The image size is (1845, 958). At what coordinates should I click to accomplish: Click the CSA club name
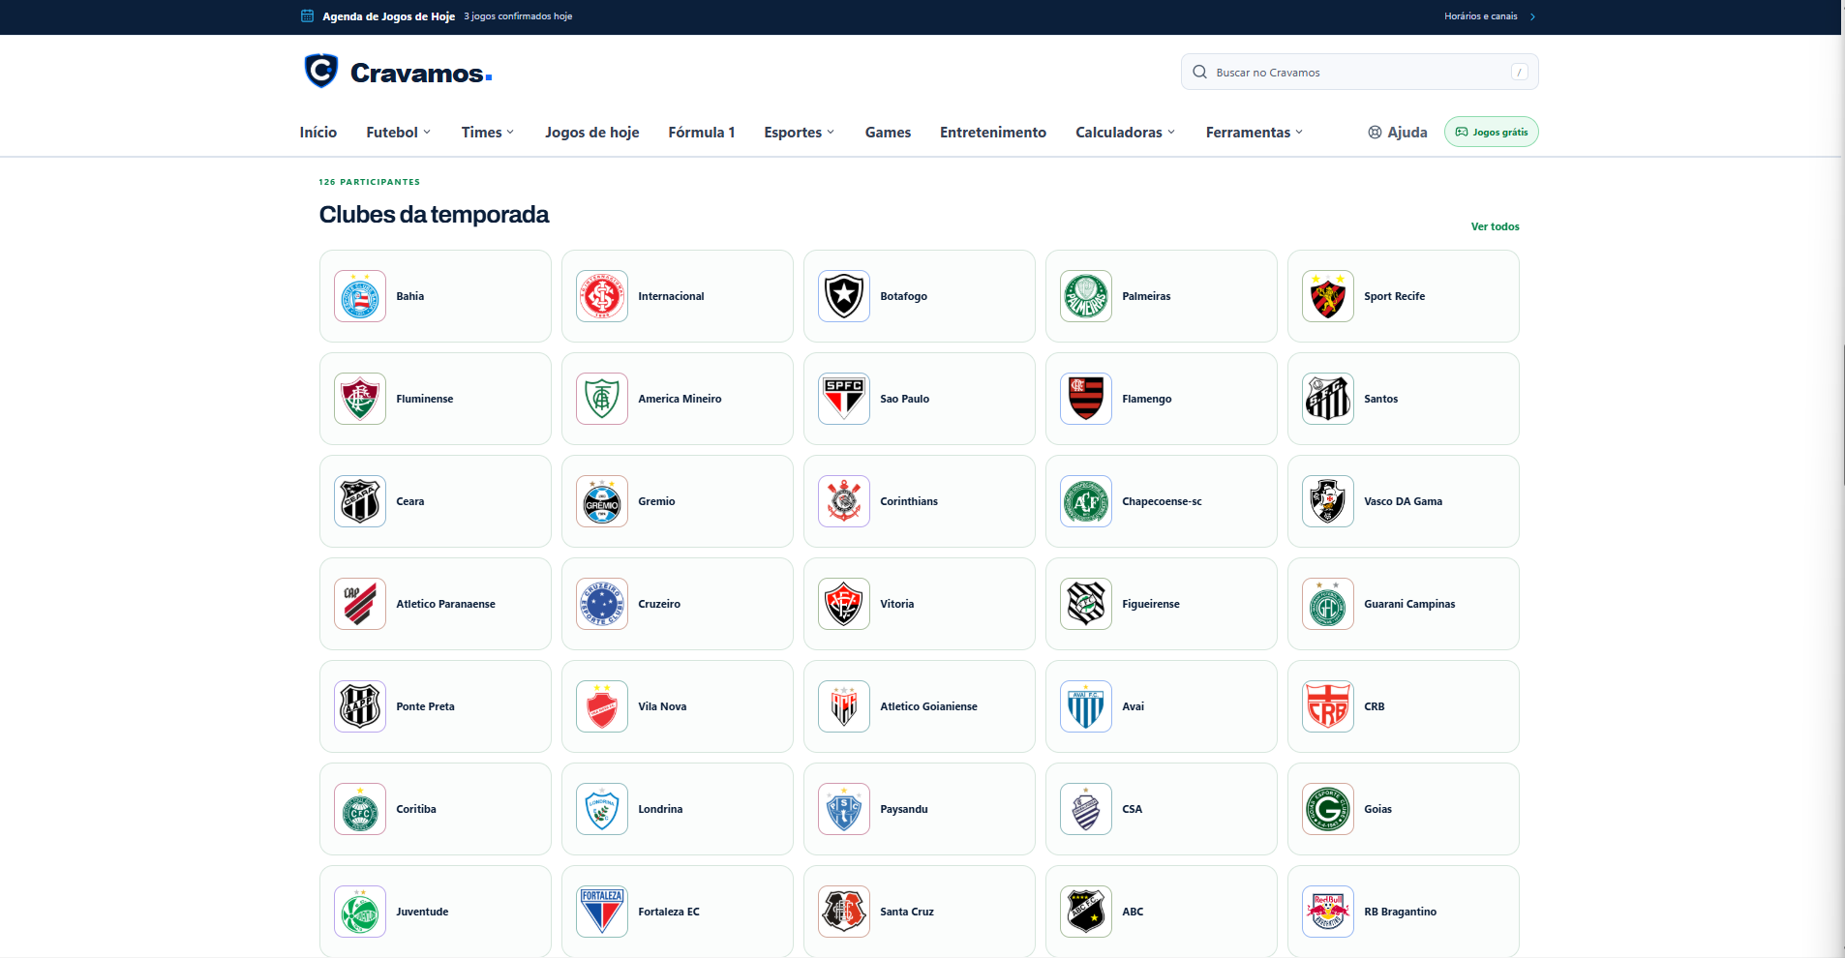click(x=1133, y=809)
